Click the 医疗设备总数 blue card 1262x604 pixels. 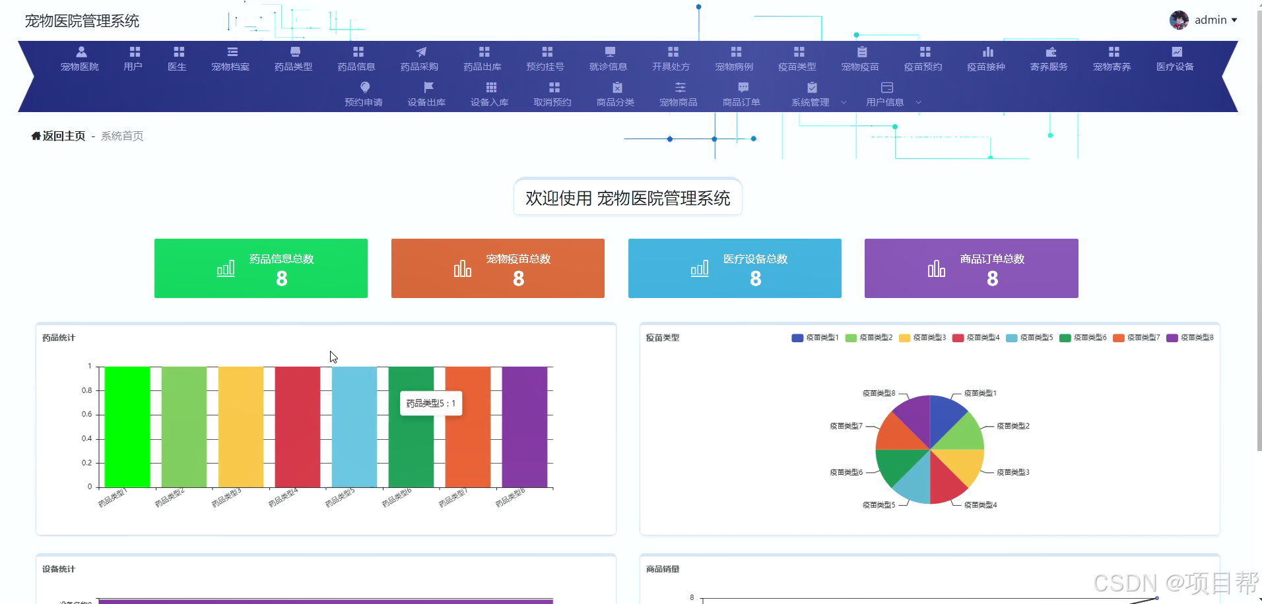[x=735, y=268]
